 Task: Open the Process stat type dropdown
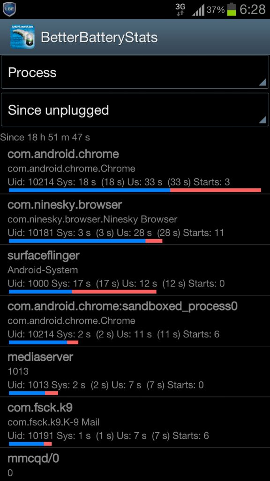point(135,72)
